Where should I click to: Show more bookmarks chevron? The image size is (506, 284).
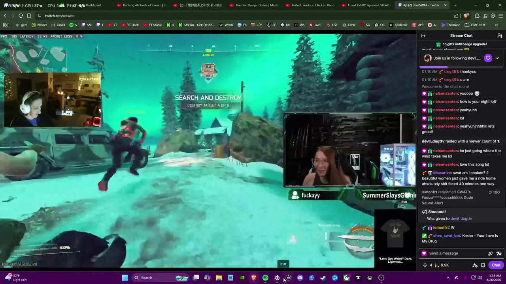click(x=497, y=25)
